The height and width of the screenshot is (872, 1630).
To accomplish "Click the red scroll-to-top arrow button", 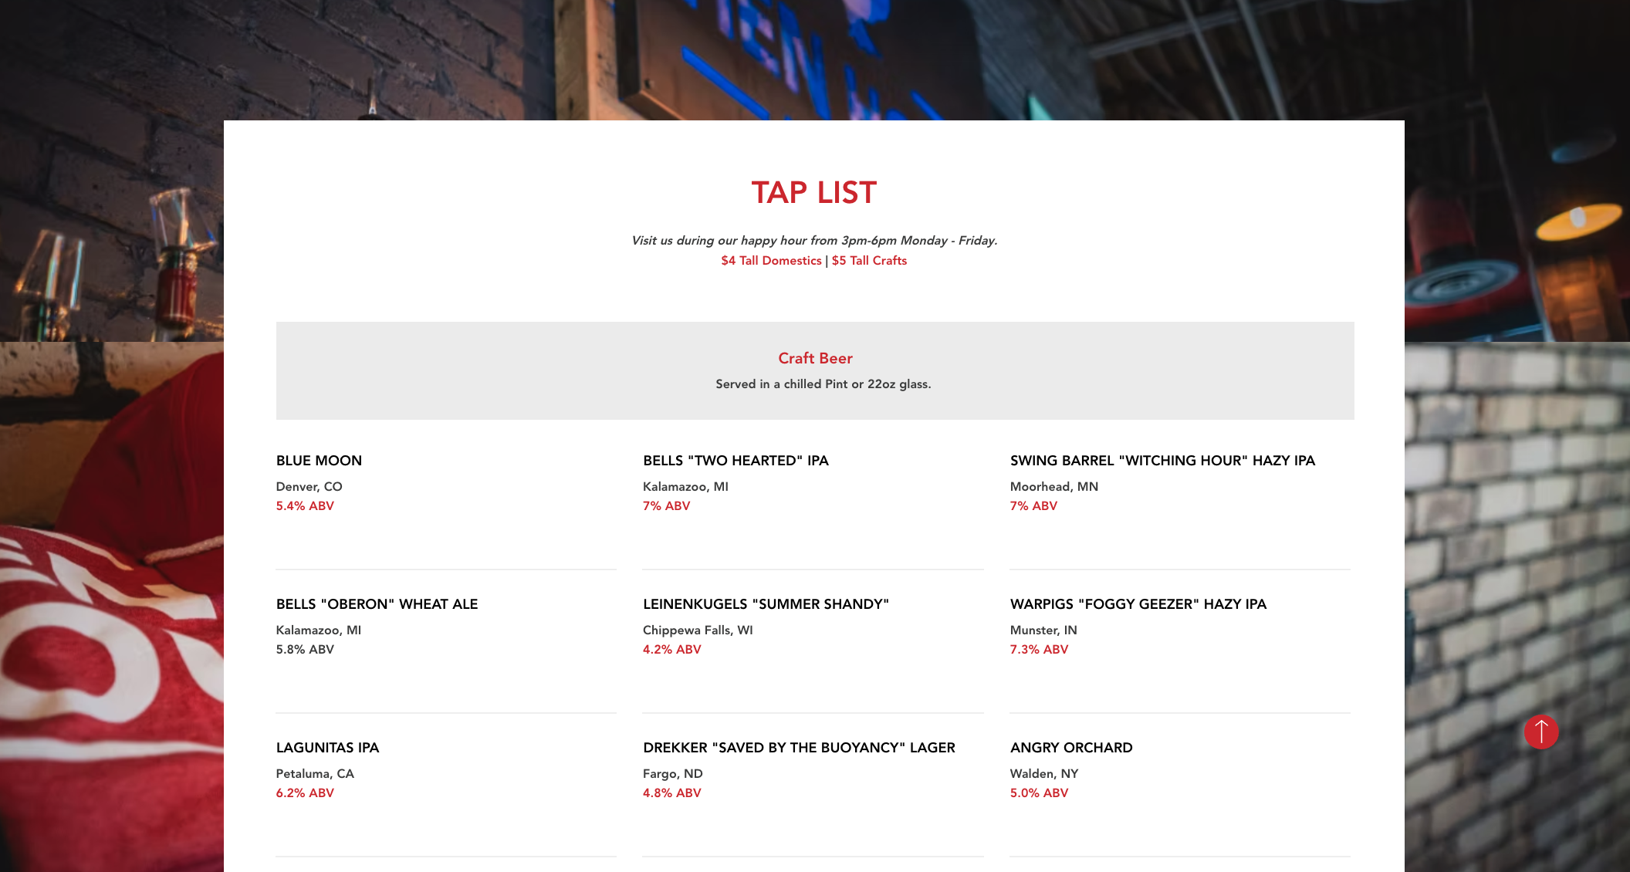I will (x=1541, y=732).
